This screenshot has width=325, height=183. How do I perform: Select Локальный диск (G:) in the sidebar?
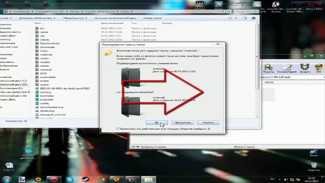(x=14, y=96)
